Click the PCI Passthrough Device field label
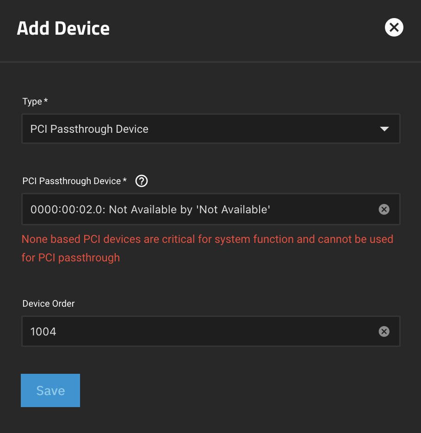Screen dimensions: 421x433 (x=72, y=181)
